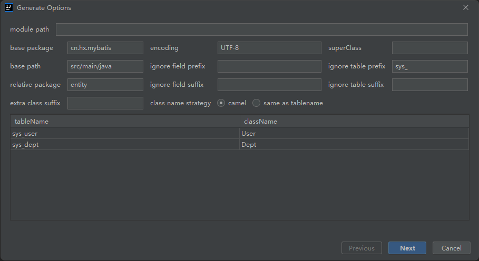479x261 pixels.
Task: Select the Dept class name cell
Action: coord(354,145)
